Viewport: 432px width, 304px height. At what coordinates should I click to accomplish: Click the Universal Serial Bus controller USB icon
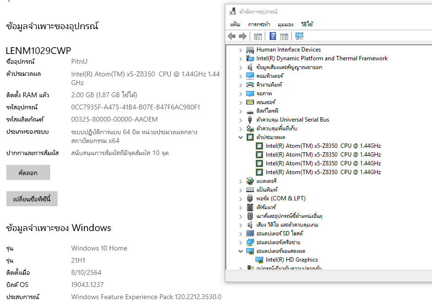coord(250,120)
